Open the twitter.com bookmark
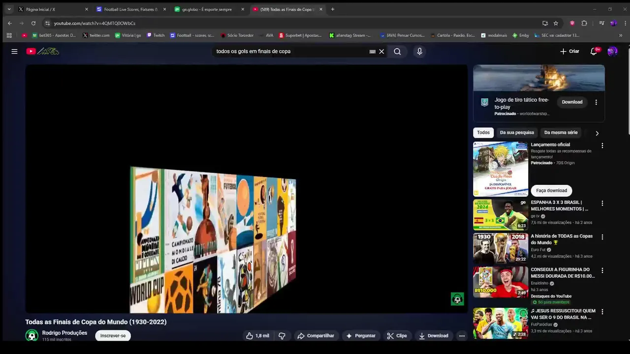The height and width of the screenshot is (354, 630). coord(96,35)
